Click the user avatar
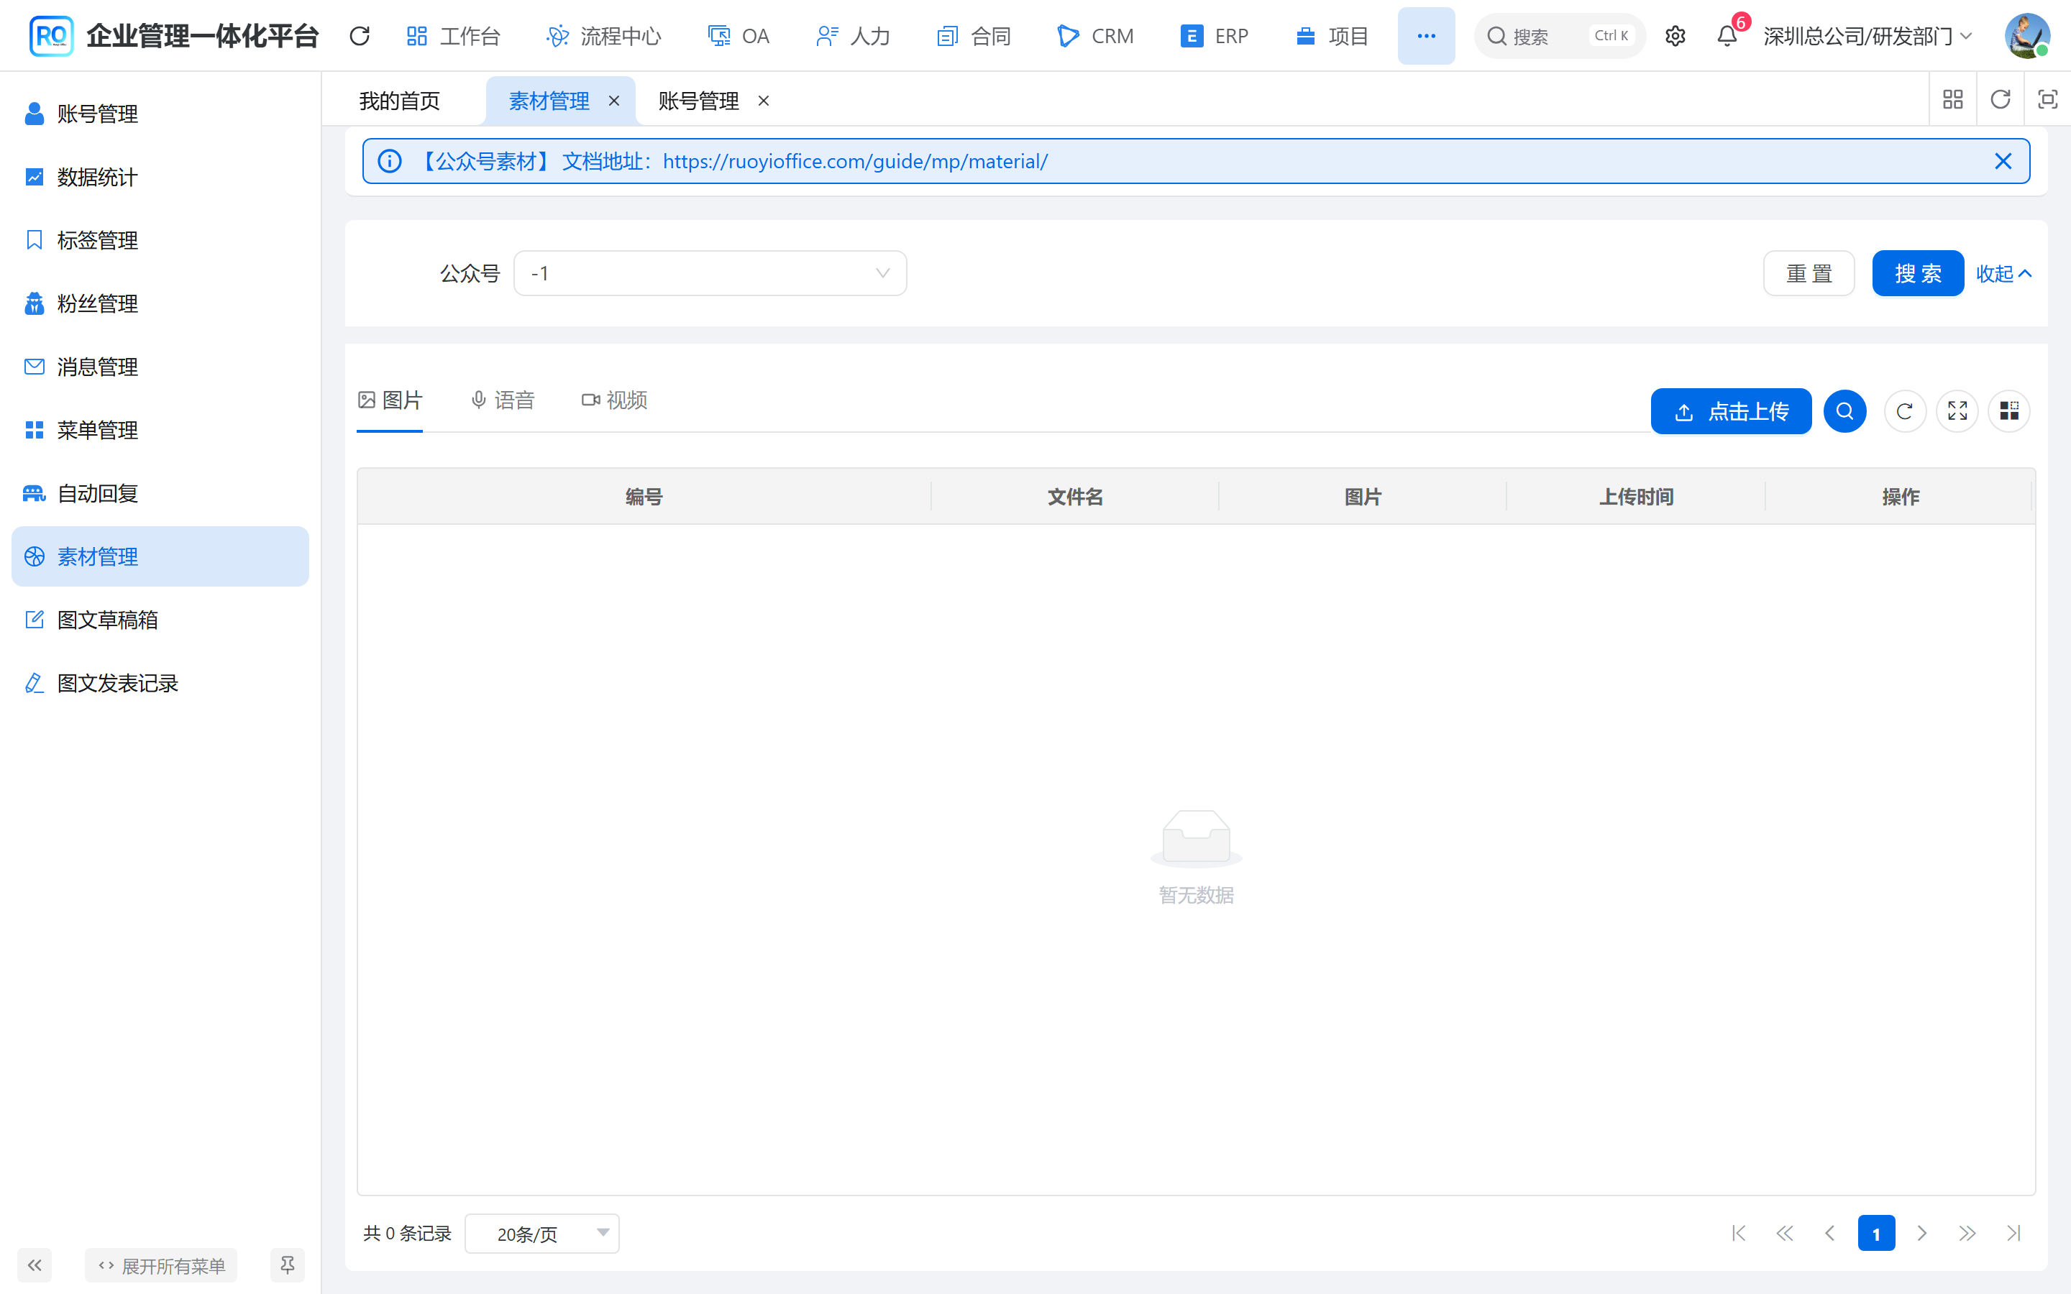The width and height of the screenshot is (2071, 1294). (2026, 36)
